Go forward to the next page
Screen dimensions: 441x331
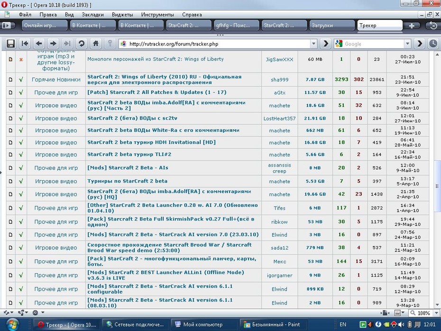pyautogui.click(x=53, y=44)
